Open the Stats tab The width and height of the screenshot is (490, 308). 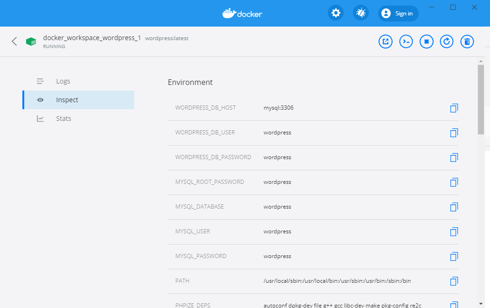(78, 119)
